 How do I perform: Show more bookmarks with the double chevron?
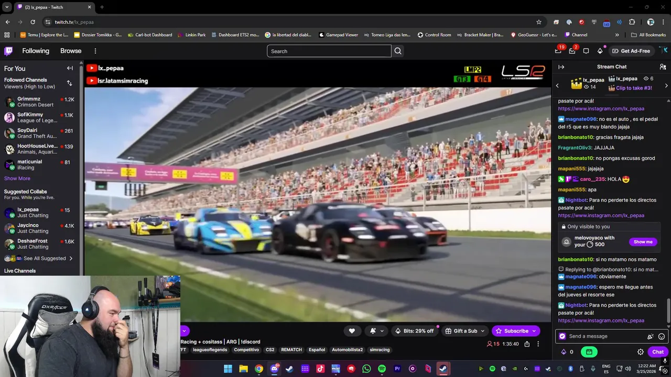(x=617, y=35)
